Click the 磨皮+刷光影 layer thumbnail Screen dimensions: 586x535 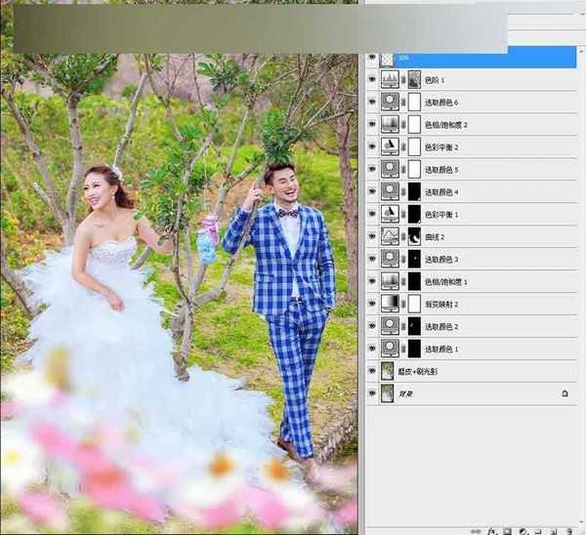pos(391,371)
